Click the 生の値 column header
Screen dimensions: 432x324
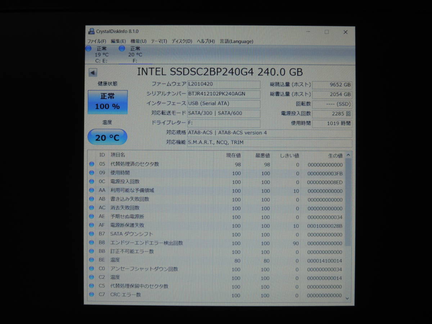335,156
